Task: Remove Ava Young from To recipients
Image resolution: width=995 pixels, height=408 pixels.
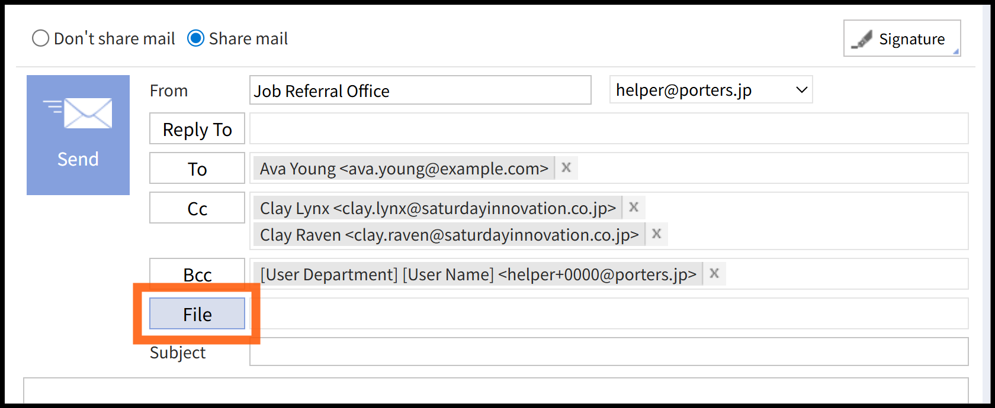Action: [566, 168]
